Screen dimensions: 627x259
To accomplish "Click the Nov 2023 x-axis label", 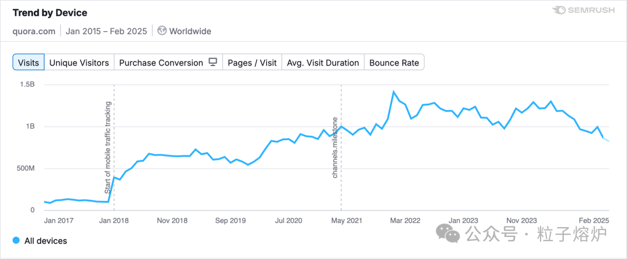I will click(521, 220).
